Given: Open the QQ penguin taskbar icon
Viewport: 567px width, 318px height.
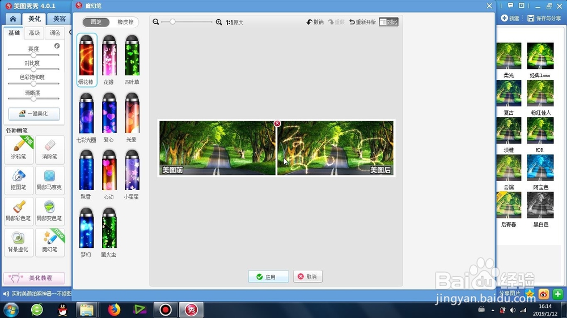Looking at the screenshot, I should coord(62,310).
